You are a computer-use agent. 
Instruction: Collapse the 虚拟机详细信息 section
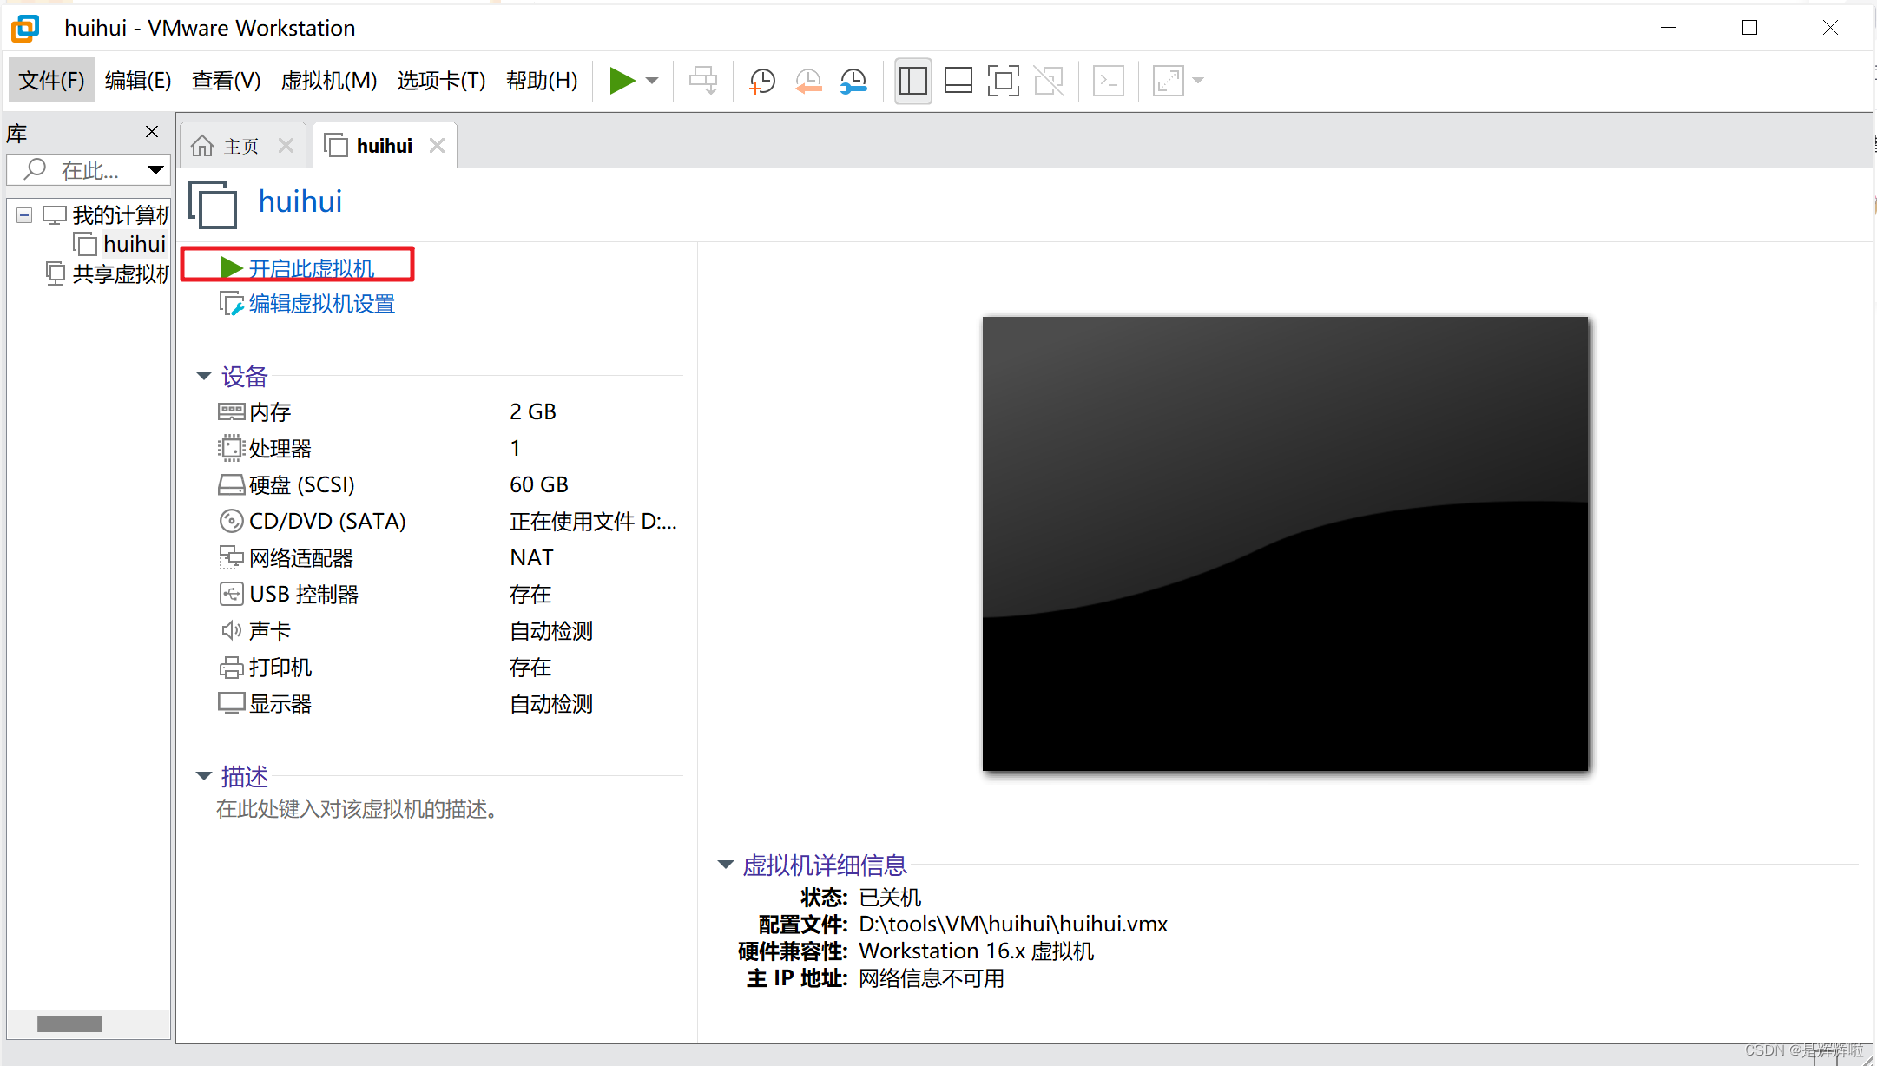click(726, 865)
